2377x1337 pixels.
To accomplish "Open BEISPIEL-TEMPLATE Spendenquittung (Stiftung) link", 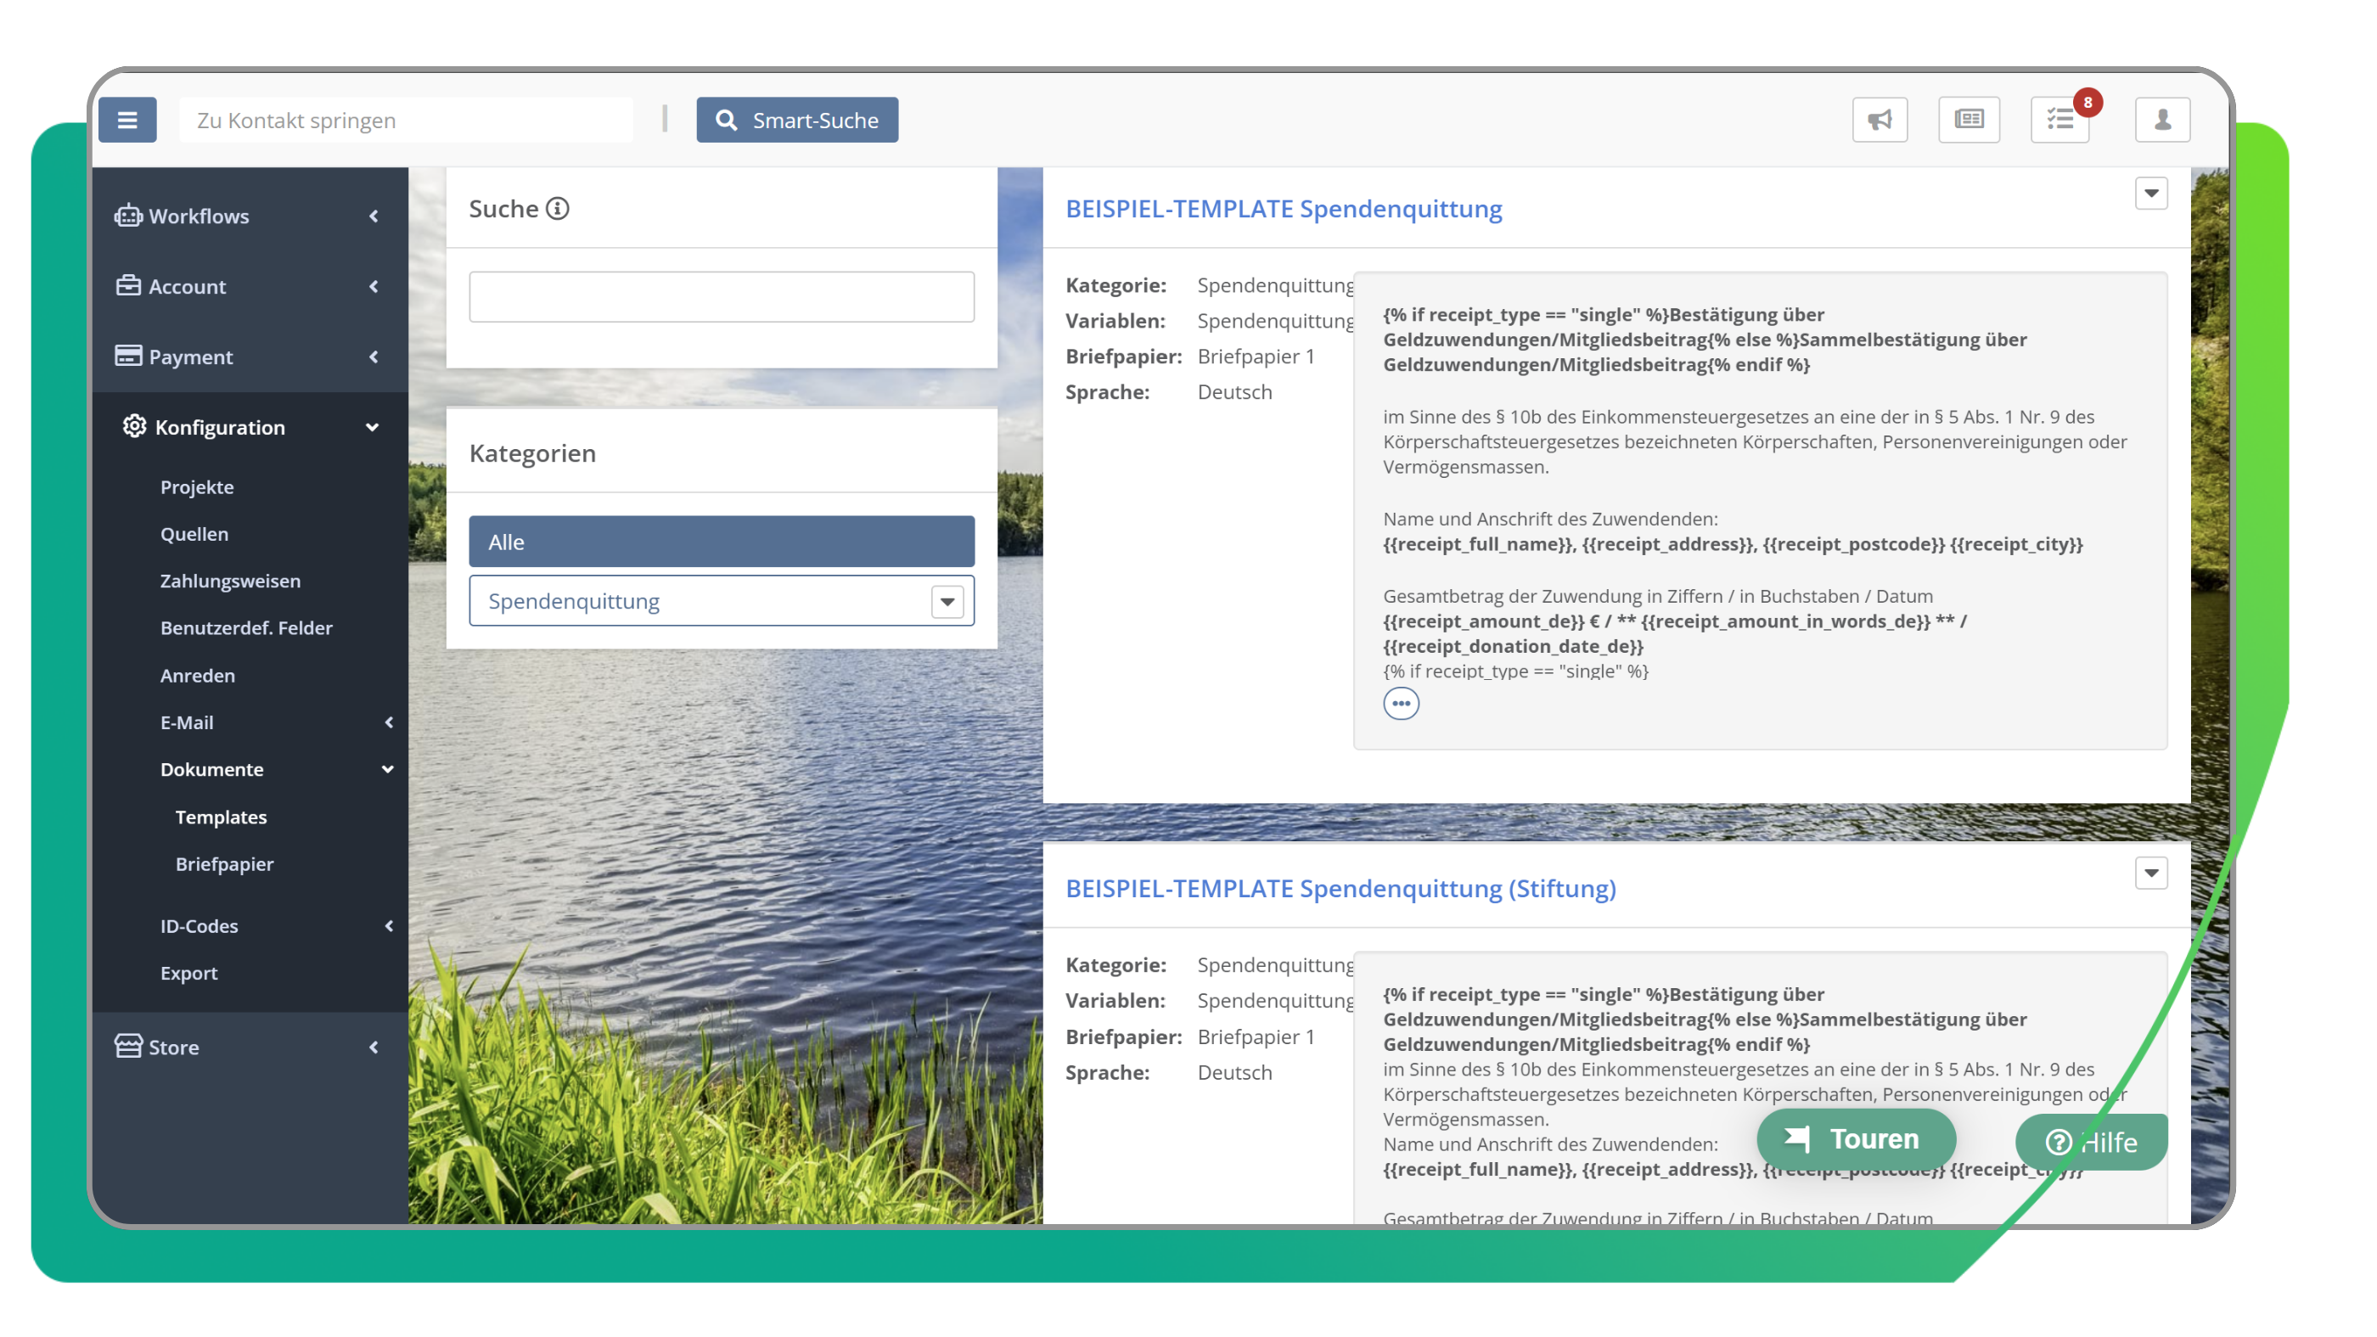I will pos(1340,889).
